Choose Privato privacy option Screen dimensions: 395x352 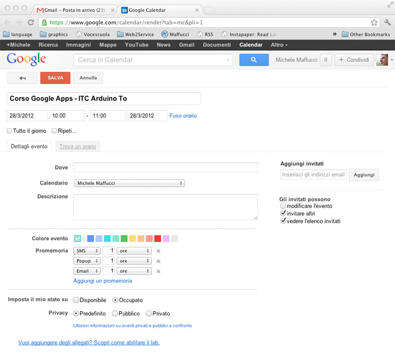(x=148, y=314)
